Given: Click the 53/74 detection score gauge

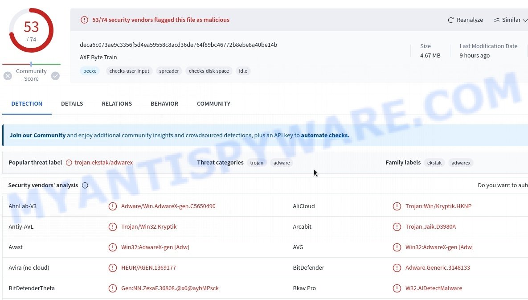Looking at the screenshot, I should (31, 31).
